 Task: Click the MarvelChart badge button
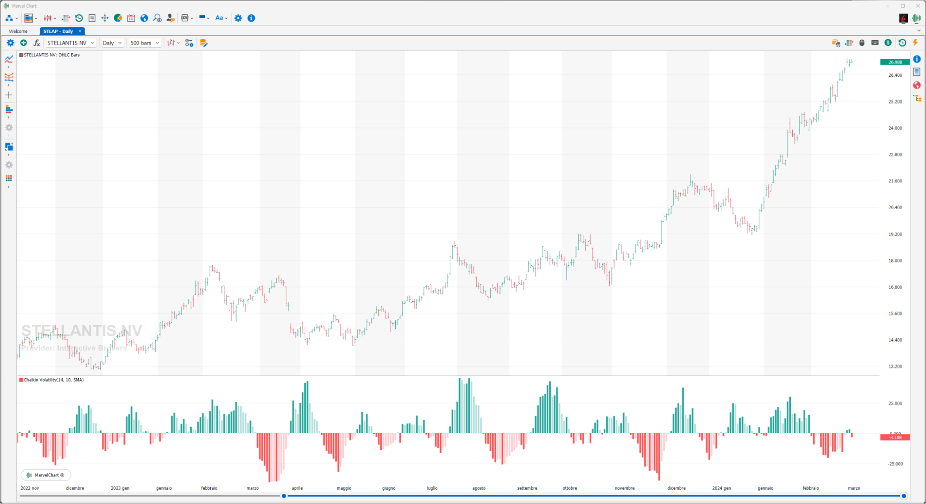[x=45, y=475]
